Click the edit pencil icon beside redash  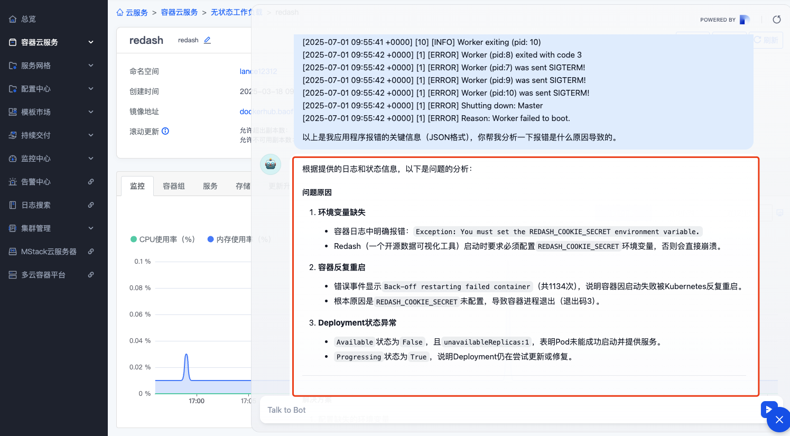pyautogui.click(x=207, y=40)
